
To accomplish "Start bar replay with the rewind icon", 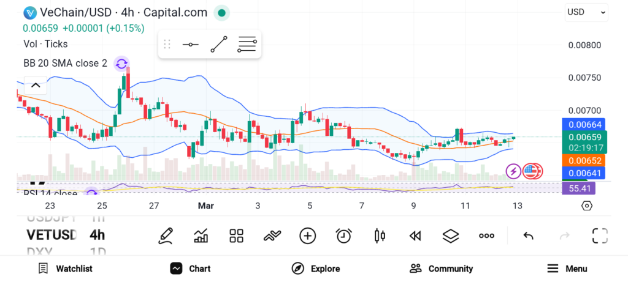I will (415, 236).
